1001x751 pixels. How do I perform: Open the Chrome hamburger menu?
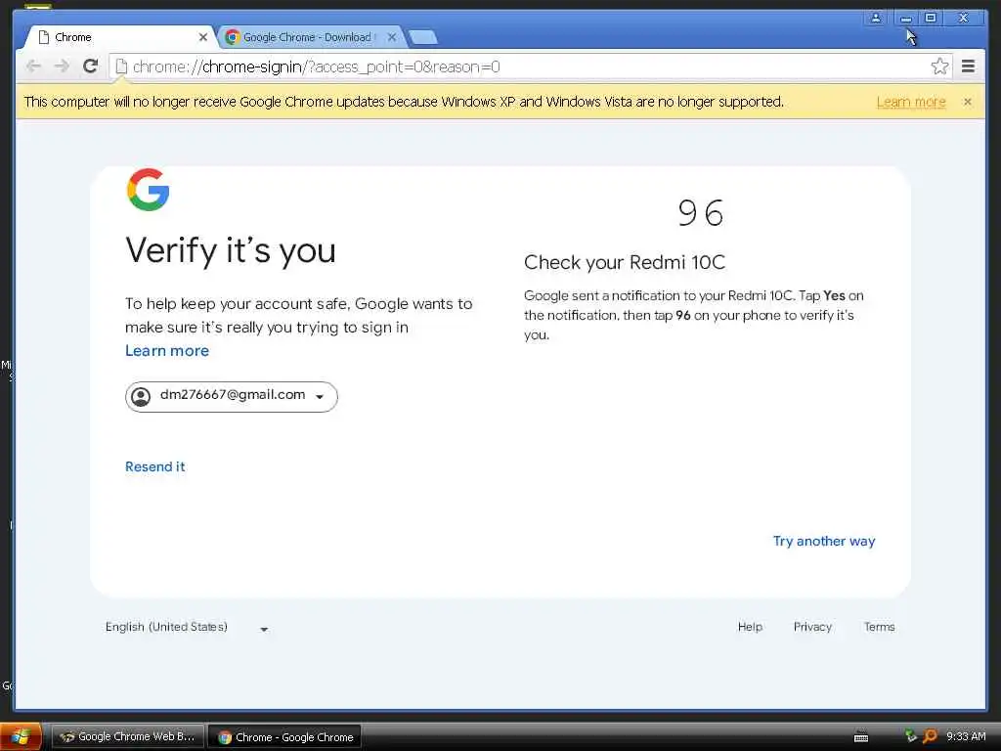pos(968,66)
